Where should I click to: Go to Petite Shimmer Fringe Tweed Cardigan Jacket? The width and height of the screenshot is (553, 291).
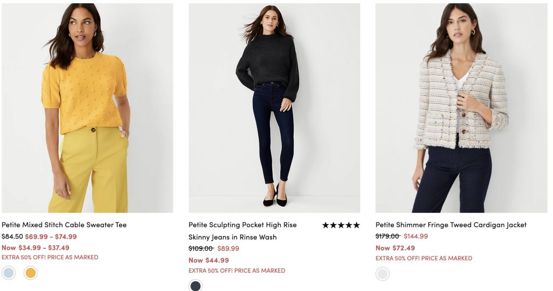click(451, 225)
